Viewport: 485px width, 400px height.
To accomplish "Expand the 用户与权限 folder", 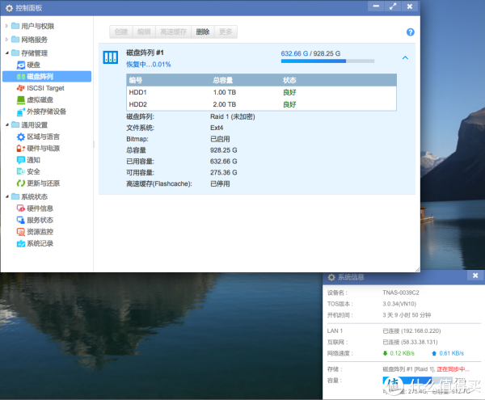I will click(x=6, y=27).
